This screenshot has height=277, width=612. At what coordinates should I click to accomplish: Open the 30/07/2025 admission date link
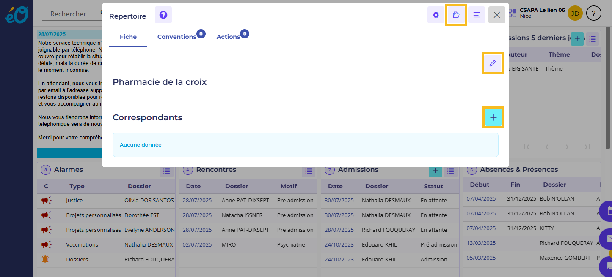[339, 201]
